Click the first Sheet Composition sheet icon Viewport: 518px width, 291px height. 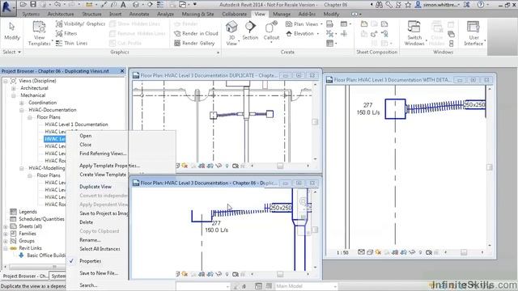pos(364,24)
